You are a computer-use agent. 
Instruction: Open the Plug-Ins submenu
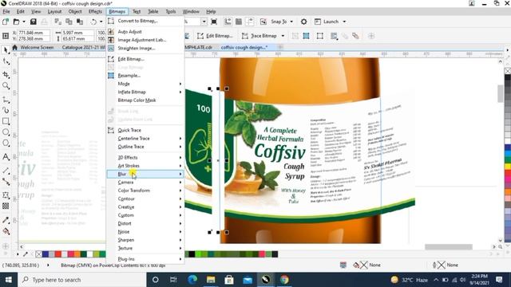click(x=145, y=259)
